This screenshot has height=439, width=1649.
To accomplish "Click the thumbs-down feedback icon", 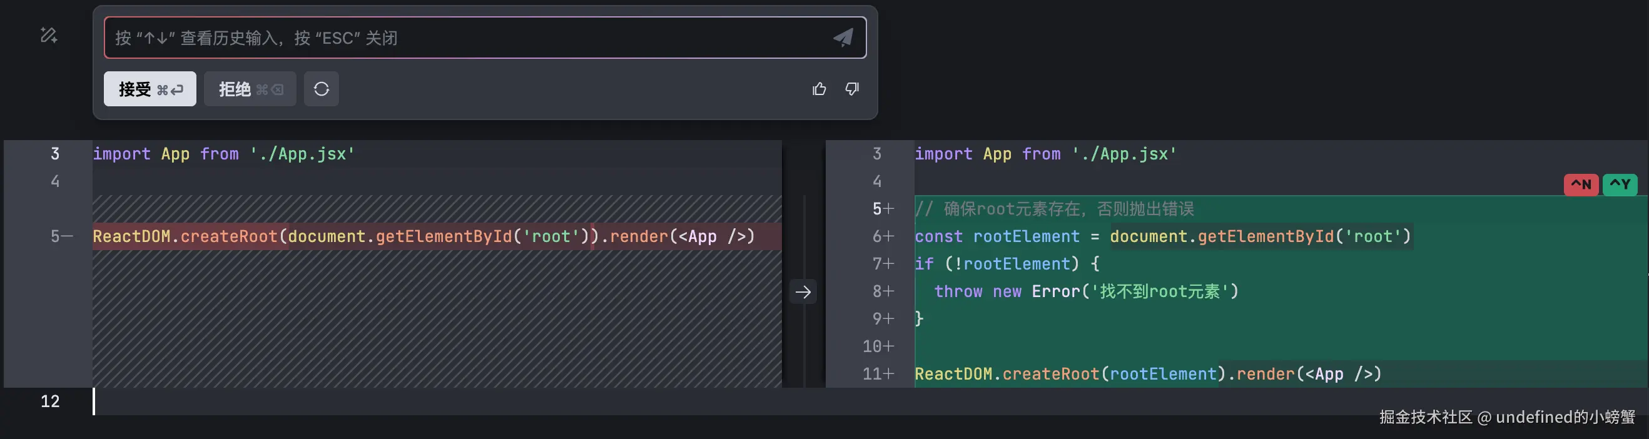I will [852, 89].
